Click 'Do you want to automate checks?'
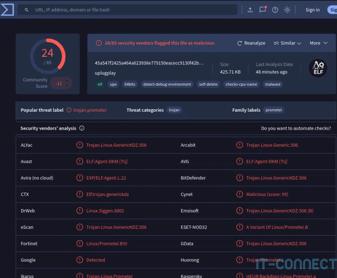 point(296,128)
